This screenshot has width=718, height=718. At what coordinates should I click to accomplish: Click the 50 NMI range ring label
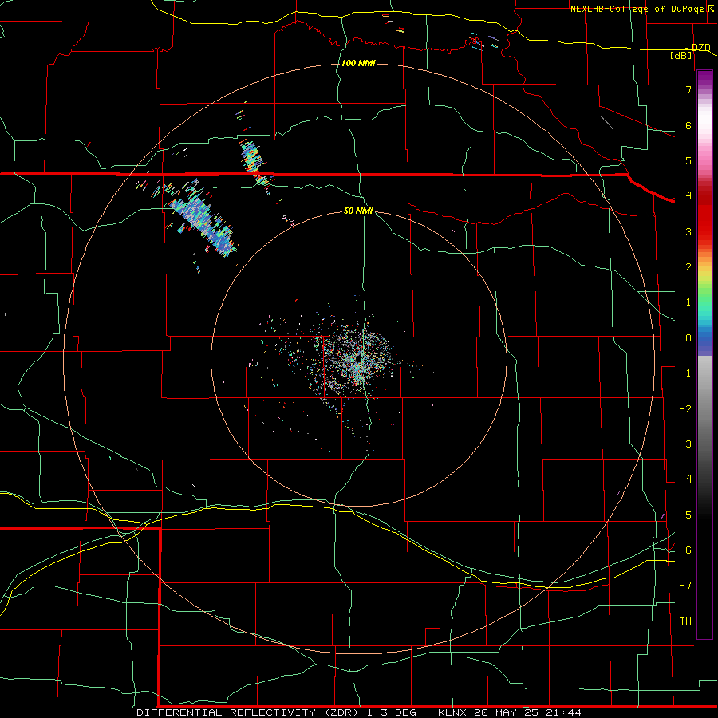pyautogui.click(x=358, y=211)
